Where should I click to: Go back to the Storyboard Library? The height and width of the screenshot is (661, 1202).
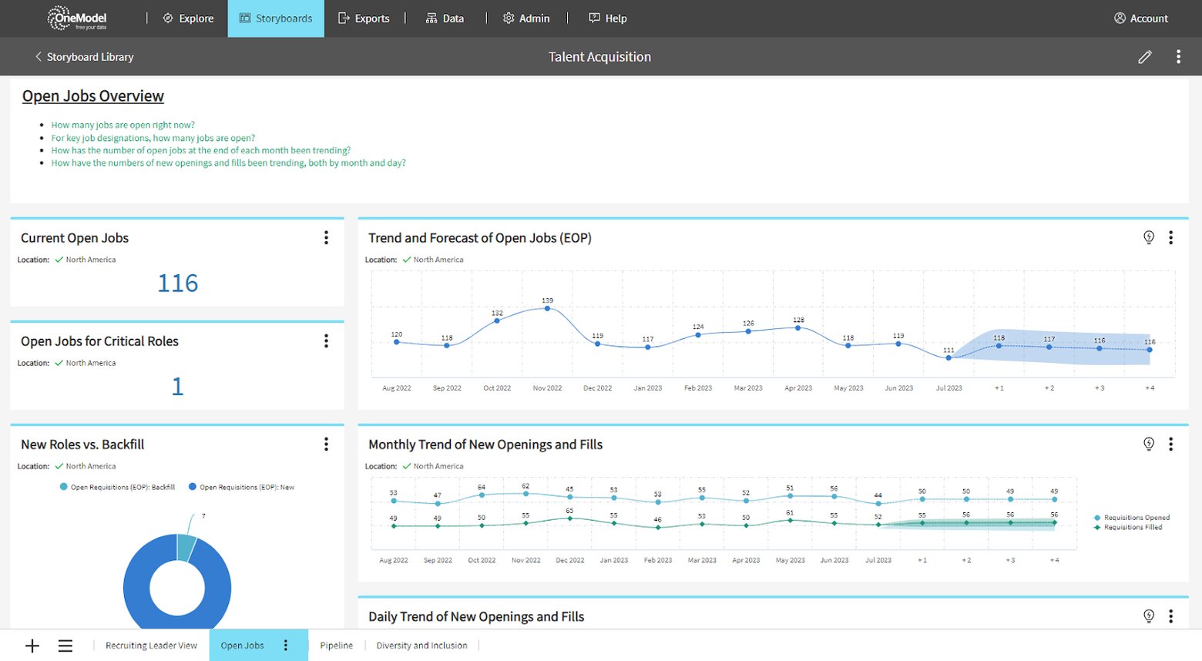[84, 56]
